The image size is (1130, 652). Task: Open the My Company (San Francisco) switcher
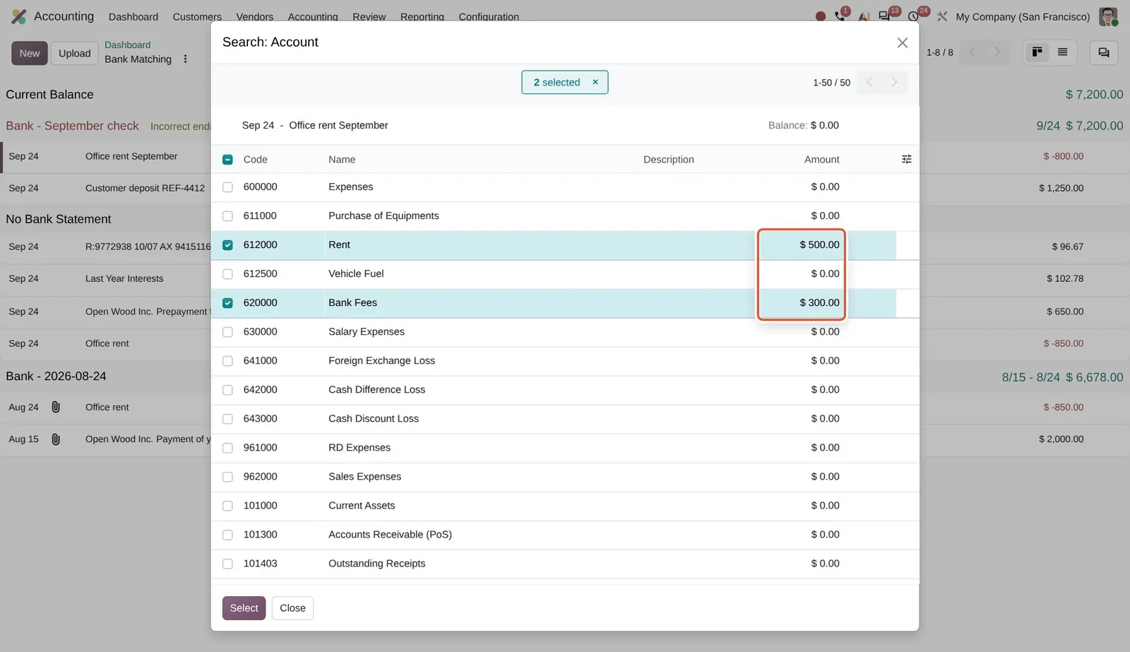(1023, 16)
